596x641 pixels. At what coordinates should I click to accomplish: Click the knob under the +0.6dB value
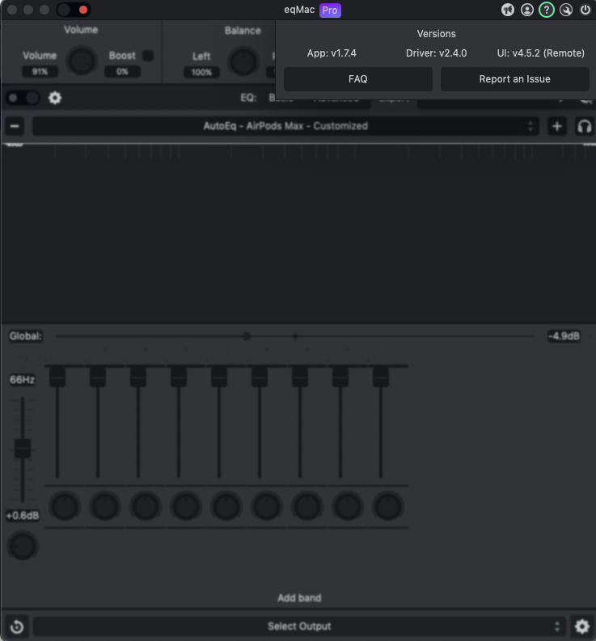[x=23, y=546]
